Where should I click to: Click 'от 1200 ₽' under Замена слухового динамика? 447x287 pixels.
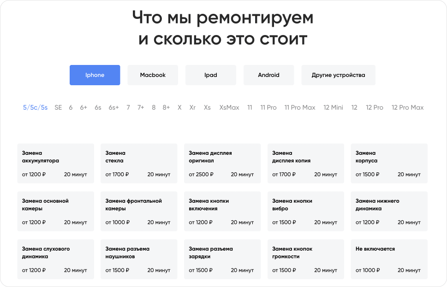tap(34, 270)
